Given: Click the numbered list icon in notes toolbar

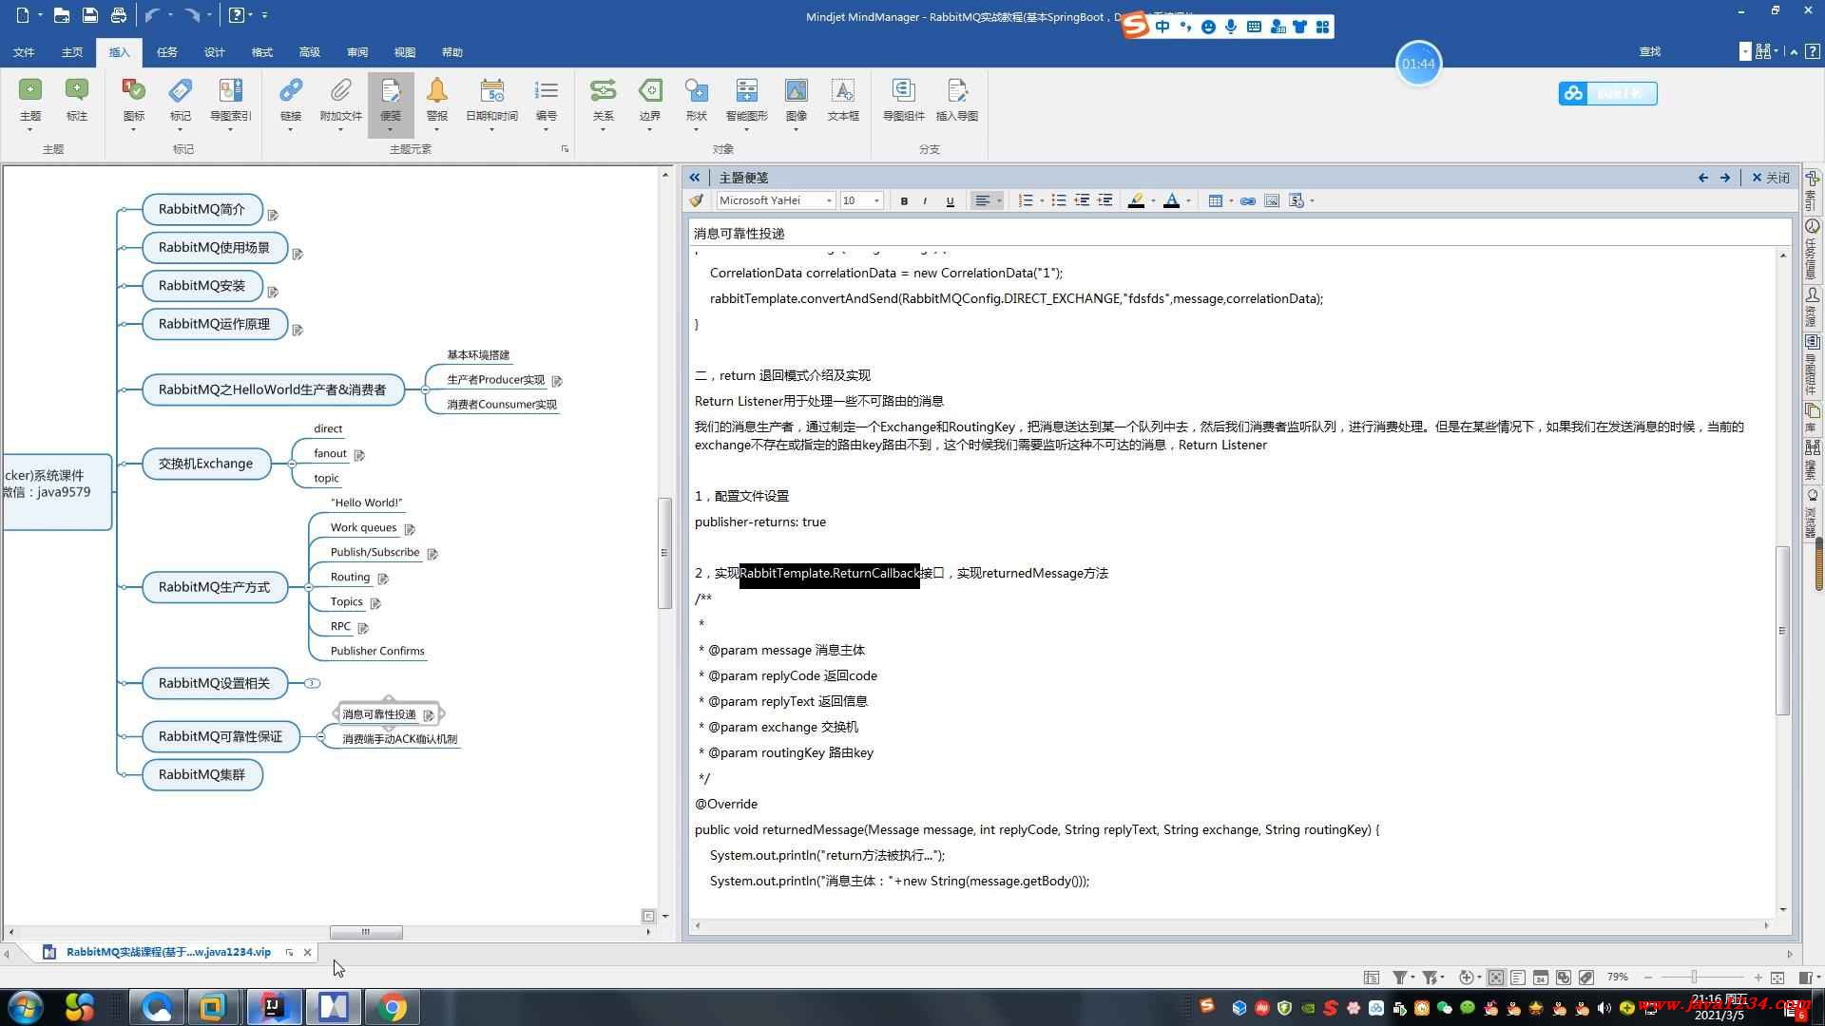Looking at the screenshot, I should [x=1026, y=200].
